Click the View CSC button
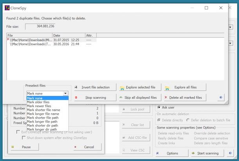This screenshot has width=239, height=161. point(136,150)
